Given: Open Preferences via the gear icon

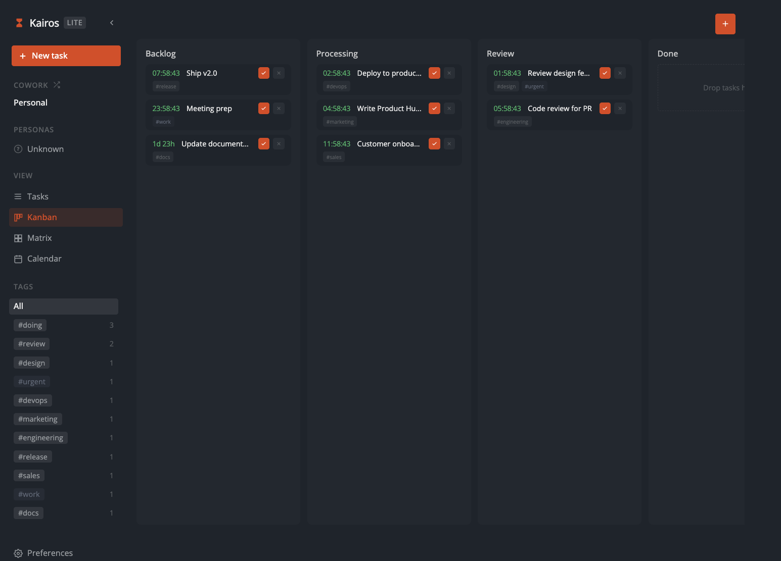Looking at the screenshot, I should (x=18, y=553).
